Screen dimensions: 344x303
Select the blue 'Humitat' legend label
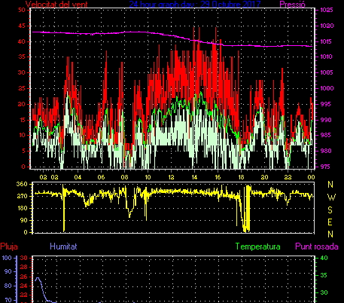63,246
